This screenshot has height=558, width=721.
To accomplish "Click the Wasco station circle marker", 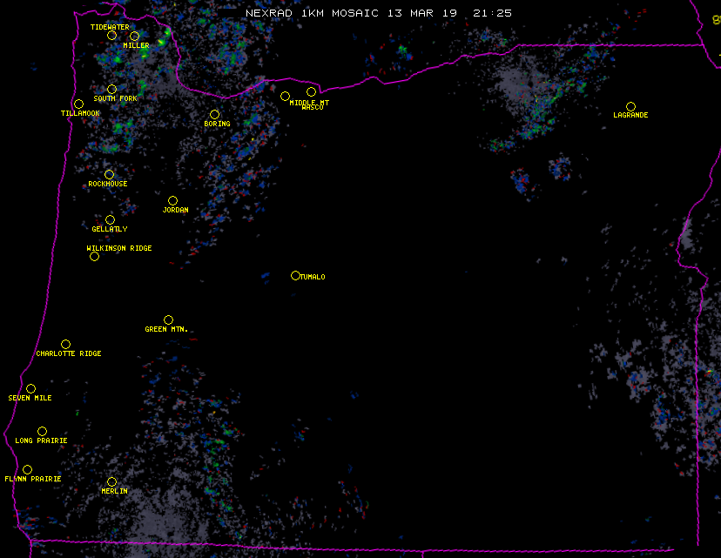I will [311, 92].
